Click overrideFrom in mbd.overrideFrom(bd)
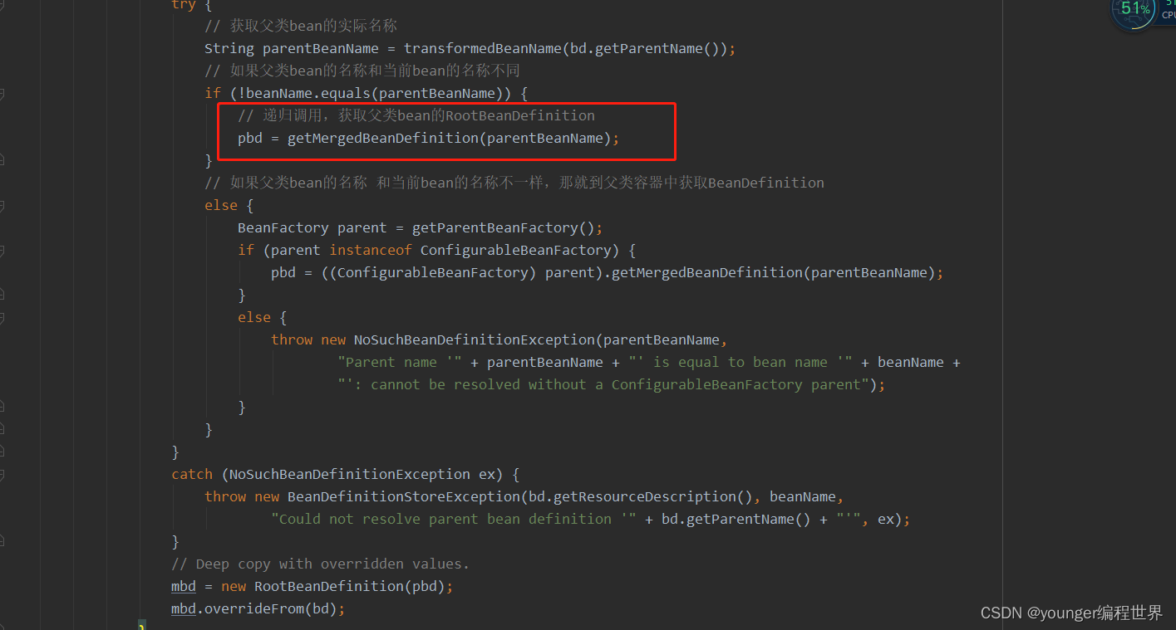Screen dimensions: 1176x630 coord(254,608)
